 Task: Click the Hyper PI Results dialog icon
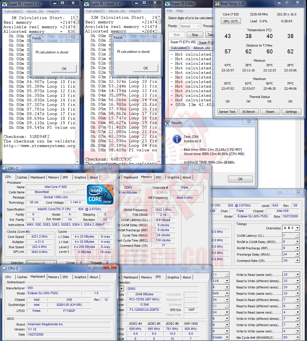167,123
